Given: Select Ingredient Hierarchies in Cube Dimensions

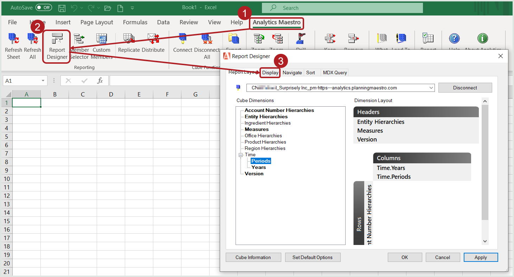Looking at the screenshot, I should click(x=268, y=123).
